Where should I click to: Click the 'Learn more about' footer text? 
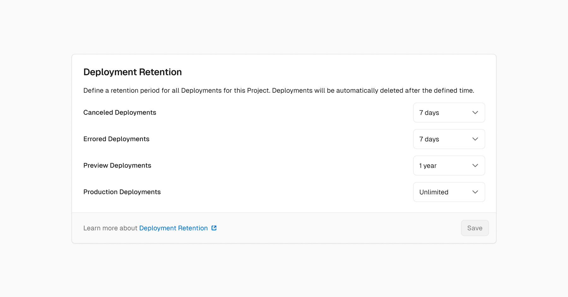point(110,228)
